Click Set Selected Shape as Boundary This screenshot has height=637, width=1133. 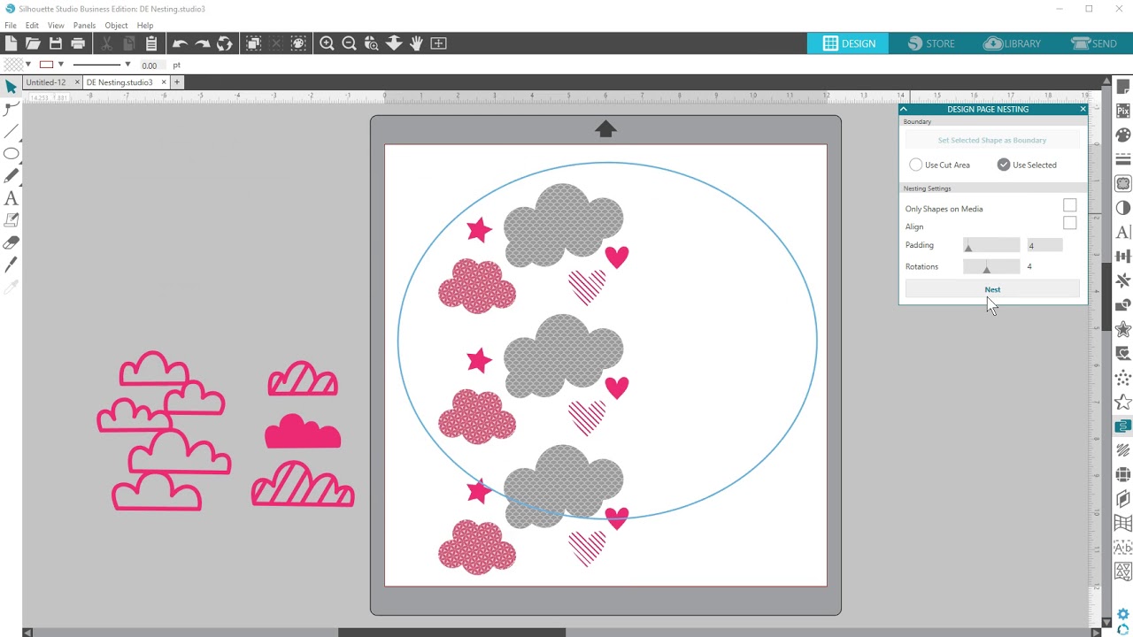pos(992,140)
